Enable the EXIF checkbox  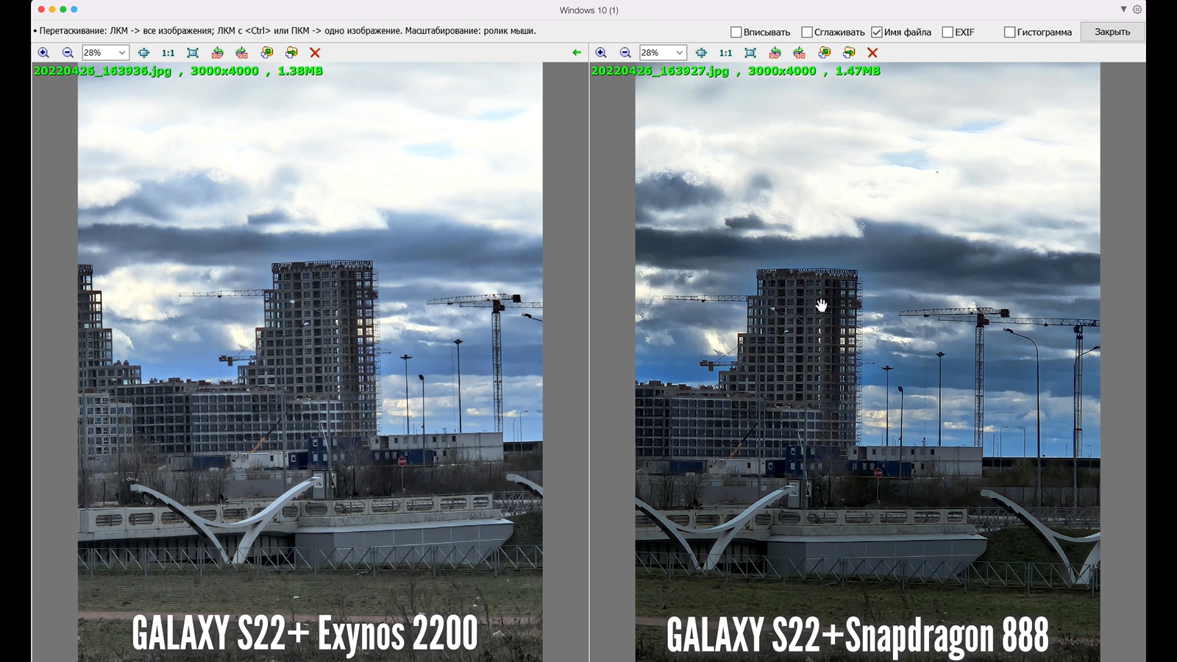[947, 32]
